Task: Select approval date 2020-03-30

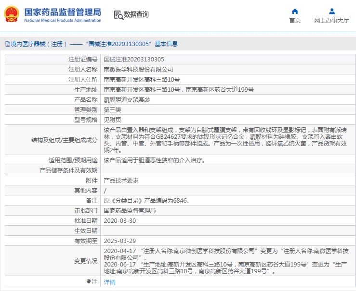Action: point(120,220)
